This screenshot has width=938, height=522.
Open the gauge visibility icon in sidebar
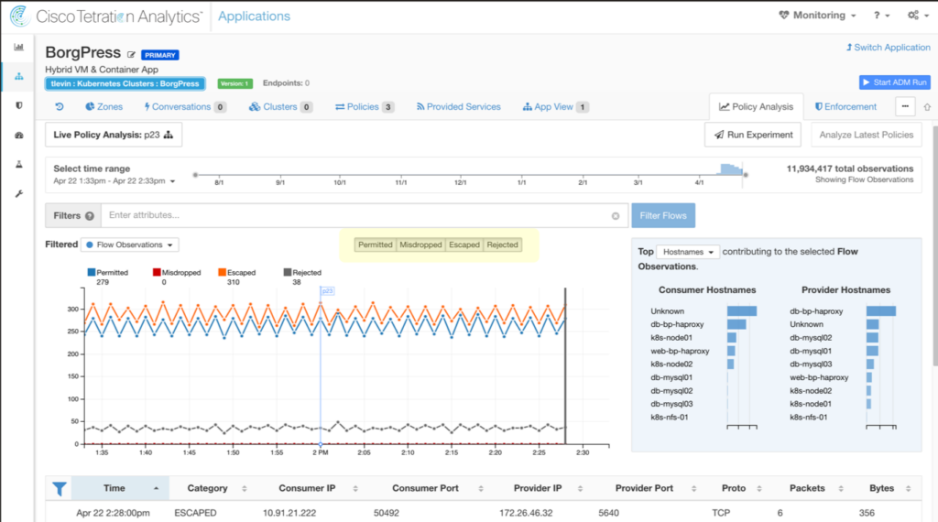click(19, 136)
